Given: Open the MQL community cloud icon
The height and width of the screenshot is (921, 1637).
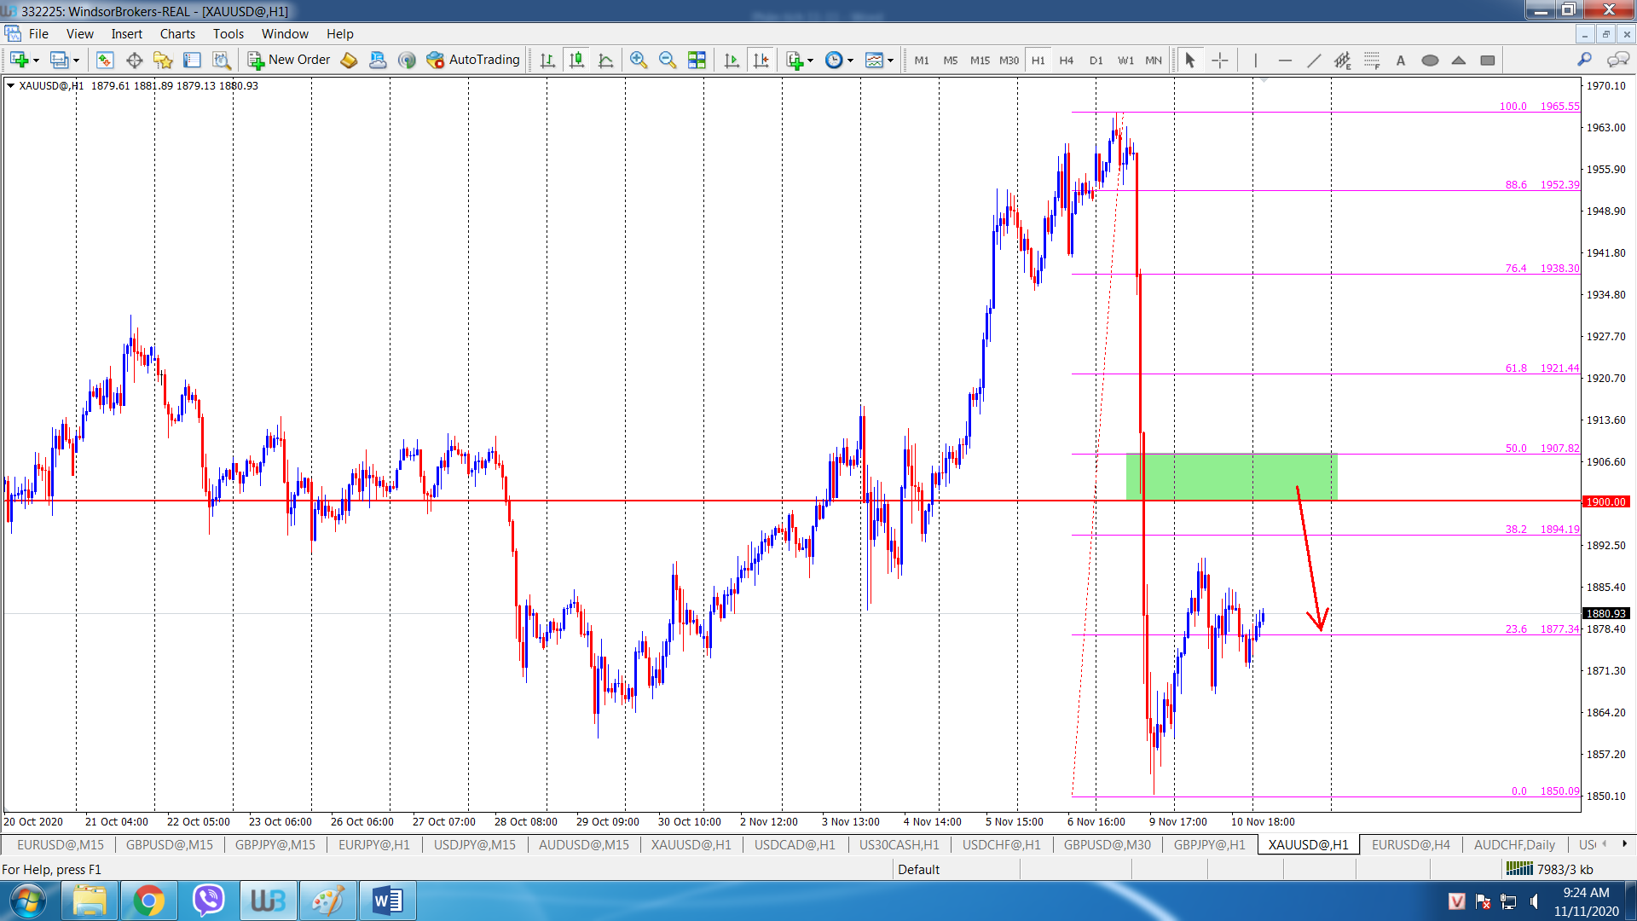Looking at the screenshot, I should pos(378,60).
